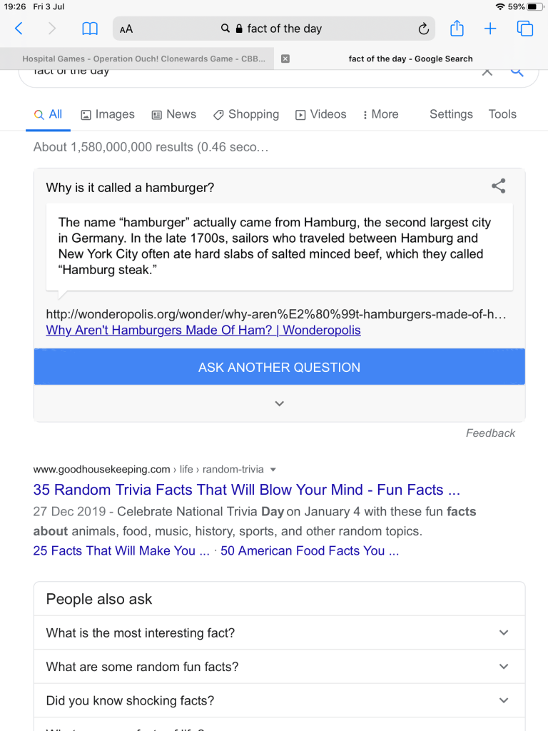
Task: Switch to the Hospital Games browser tab
Action: (143, 59)
